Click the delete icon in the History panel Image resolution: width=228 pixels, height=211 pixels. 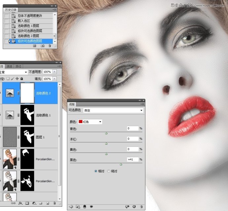pyautogui.click(x=50, y=46)
